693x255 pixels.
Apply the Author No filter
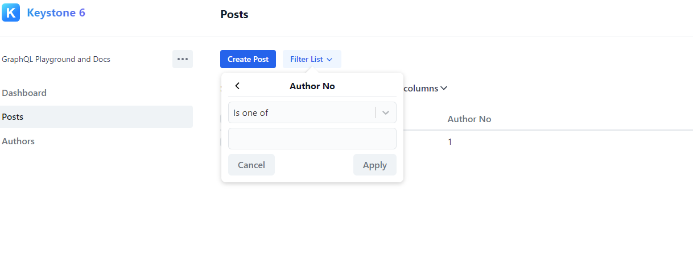[x=374, y=165]
